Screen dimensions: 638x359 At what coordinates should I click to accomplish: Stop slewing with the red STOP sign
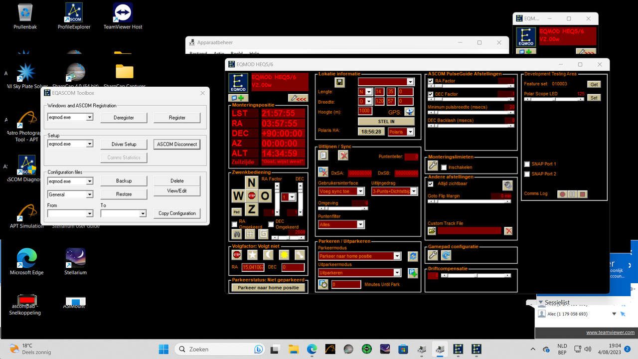point(252,195)
